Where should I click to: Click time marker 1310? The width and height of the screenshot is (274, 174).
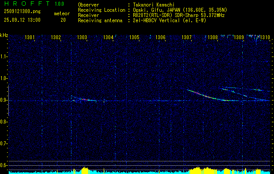[x=265, y=37]
